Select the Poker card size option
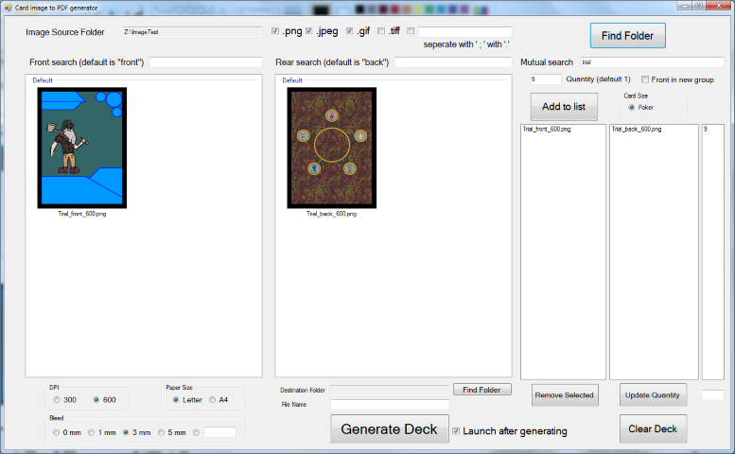Screen dimensions: 735x454 coord(632,107)
